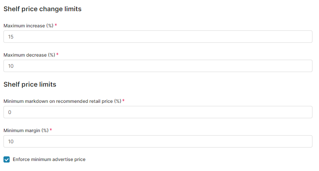Toggle the Enforce minimum advertise price checkbox

pyautogui.click(x=7, y=159)
